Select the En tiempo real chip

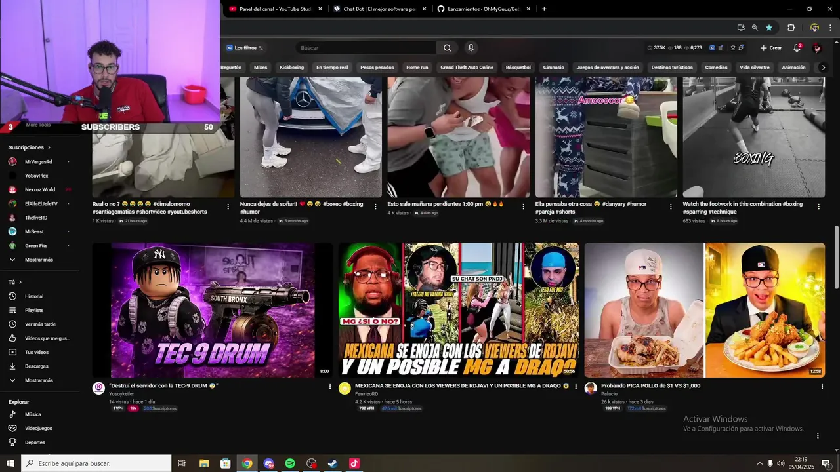pyautogui.click(x=332, y=68)
